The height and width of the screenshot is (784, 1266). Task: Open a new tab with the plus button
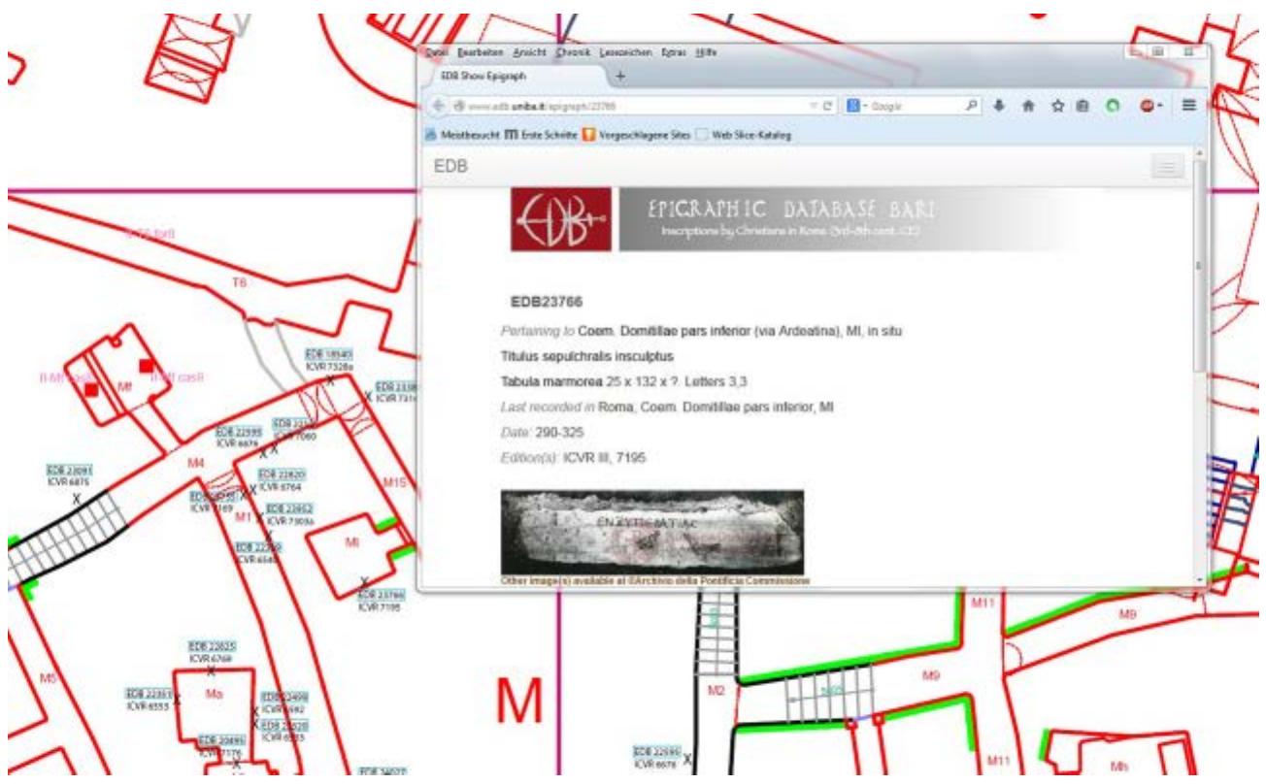click(622, 76)
